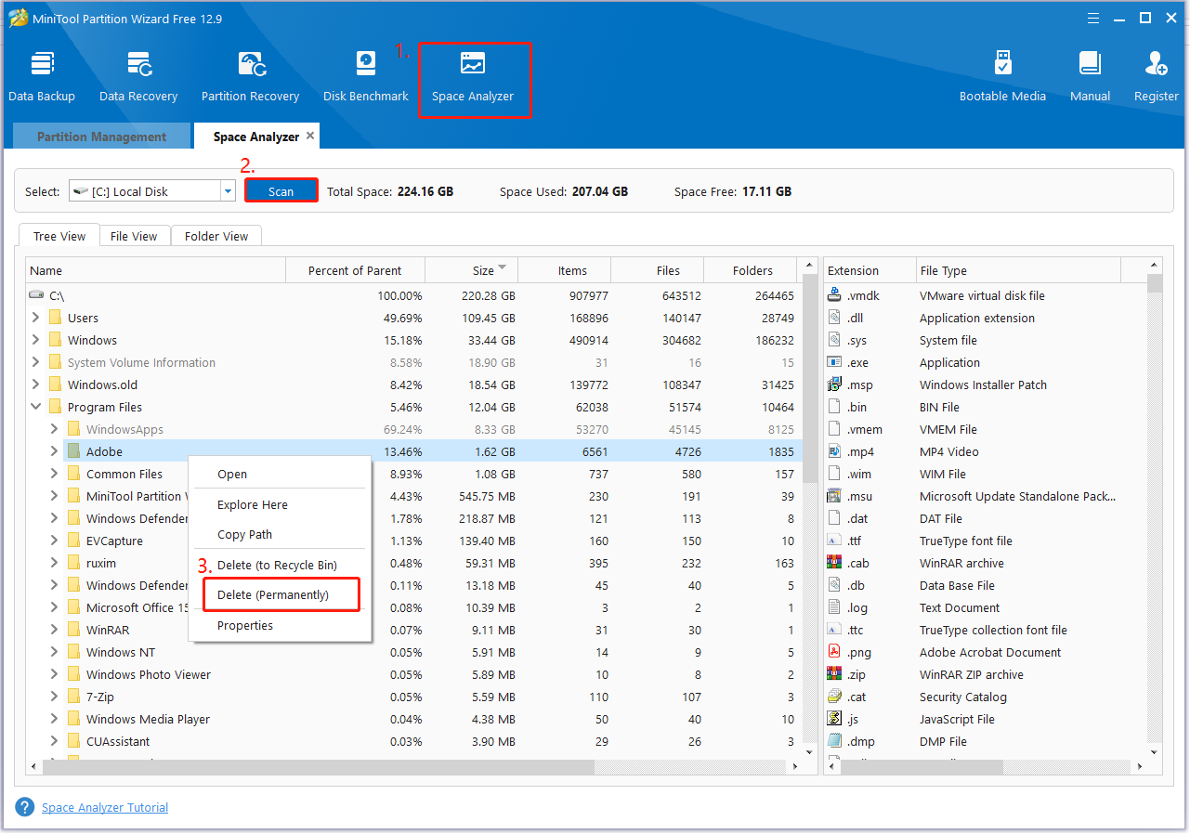Click the C:\ drive icon in the tree
The width and height of the screenshot is (1190, 834).
click(x=36, y=295)
